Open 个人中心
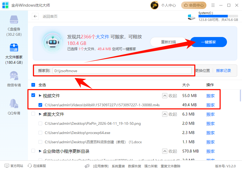 [168, 5]
